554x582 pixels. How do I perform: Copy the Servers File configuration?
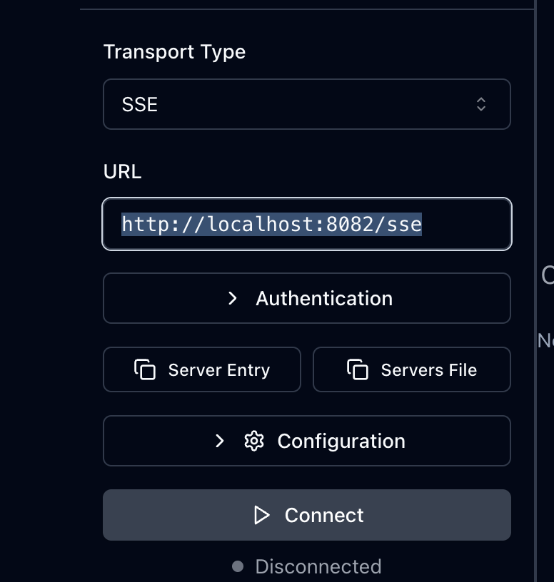coord(411,369)
